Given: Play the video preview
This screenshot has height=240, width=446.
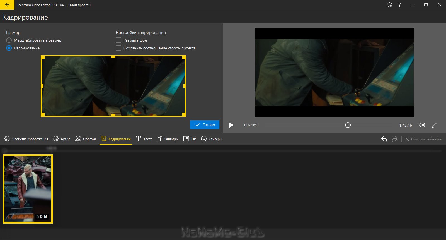Looking at the screenshot, I should pyautogui.click(x=231, y=125).
